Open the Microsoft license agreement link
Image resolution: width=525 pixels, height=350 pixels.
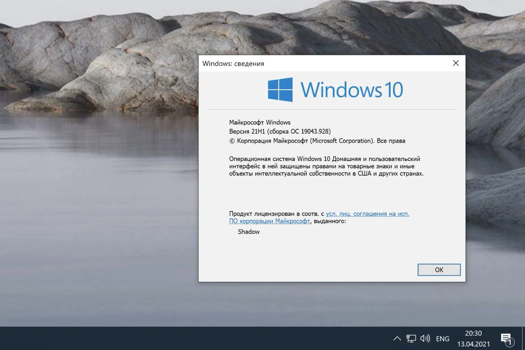[367, 213]
